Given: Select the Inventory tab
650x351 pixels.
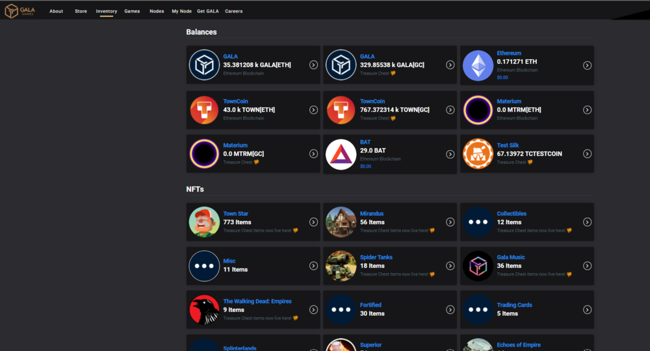Looking at the screenshot, I should click(107, 11).
